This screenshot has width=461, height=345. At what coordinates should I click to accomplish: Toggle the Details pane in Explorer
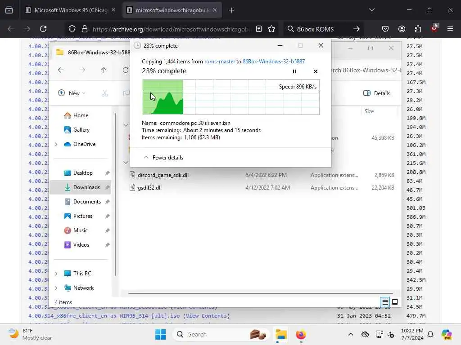377,93
